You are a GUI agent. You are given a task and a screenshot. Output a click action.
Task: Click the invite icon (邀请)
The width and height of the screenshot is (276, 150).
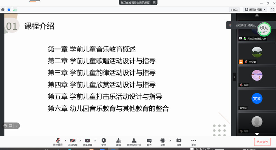[118, 141]
